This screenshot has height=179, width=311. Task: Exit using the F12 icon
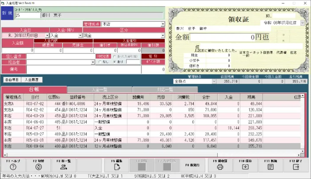tap(296, 167)
